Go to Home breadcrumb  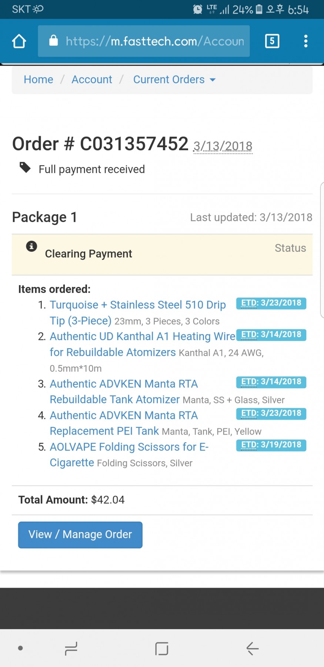click(39, 79)
